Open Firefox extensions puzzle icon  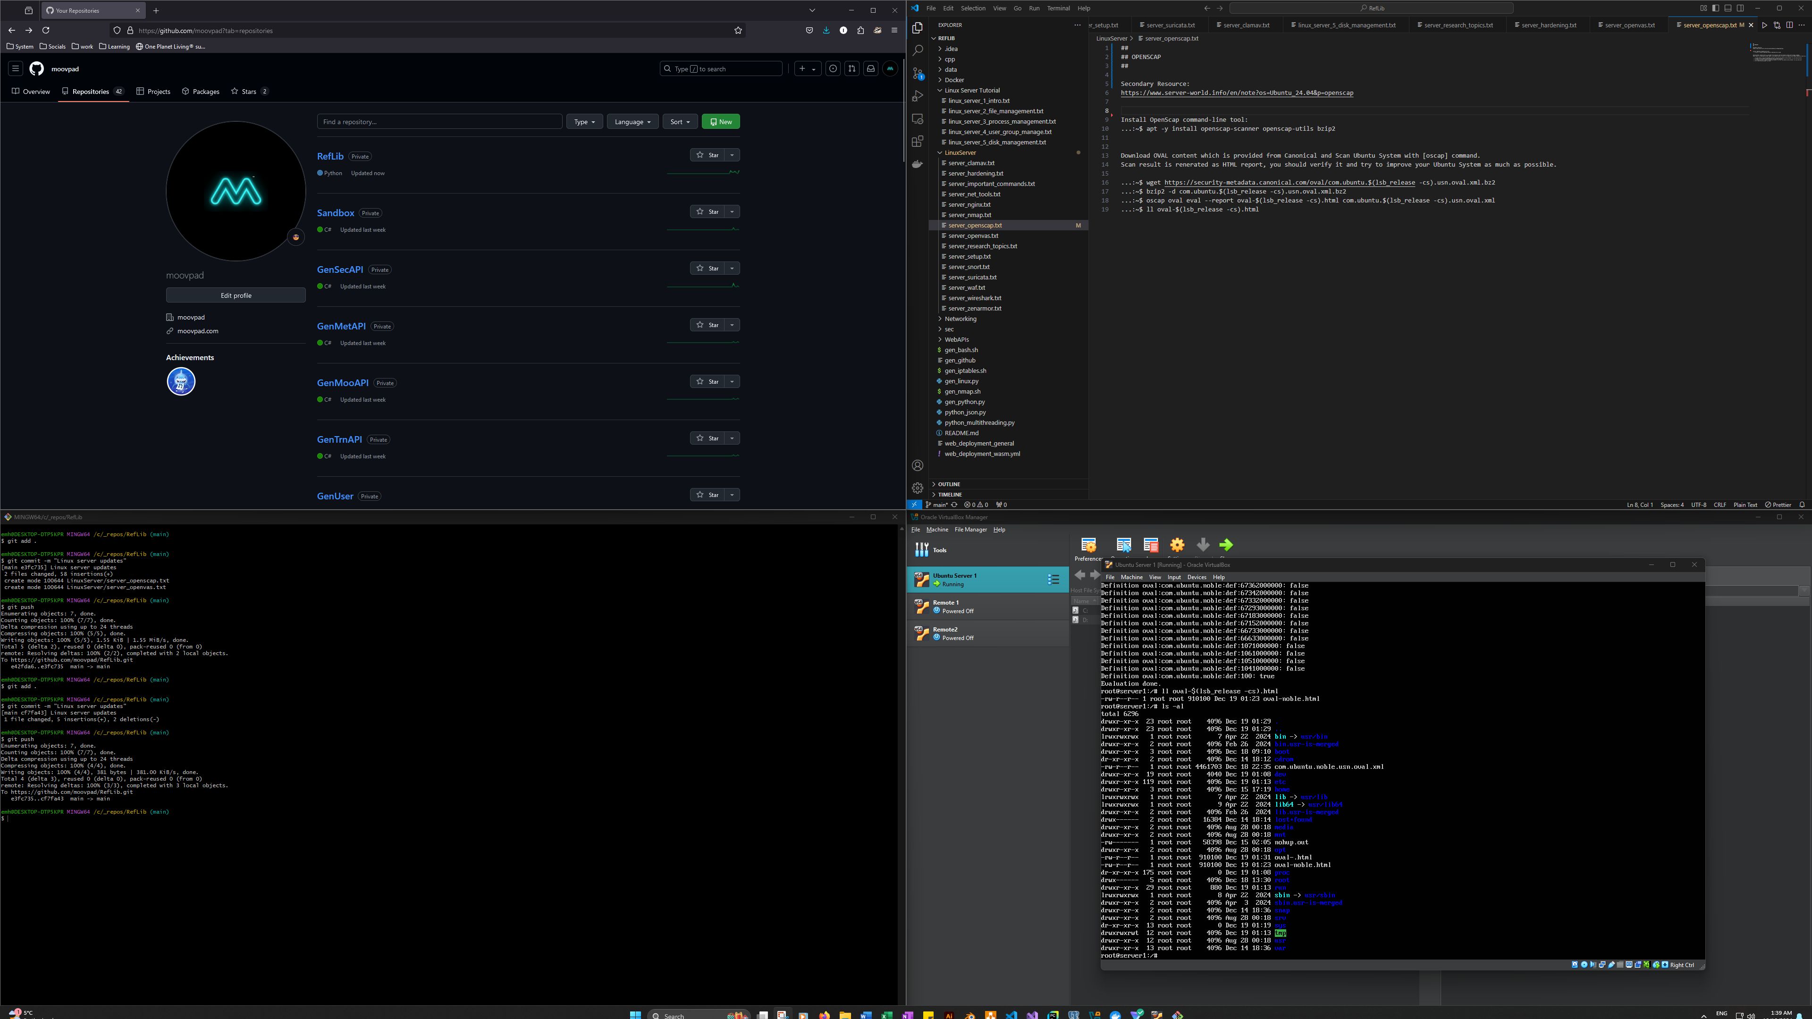860,30
